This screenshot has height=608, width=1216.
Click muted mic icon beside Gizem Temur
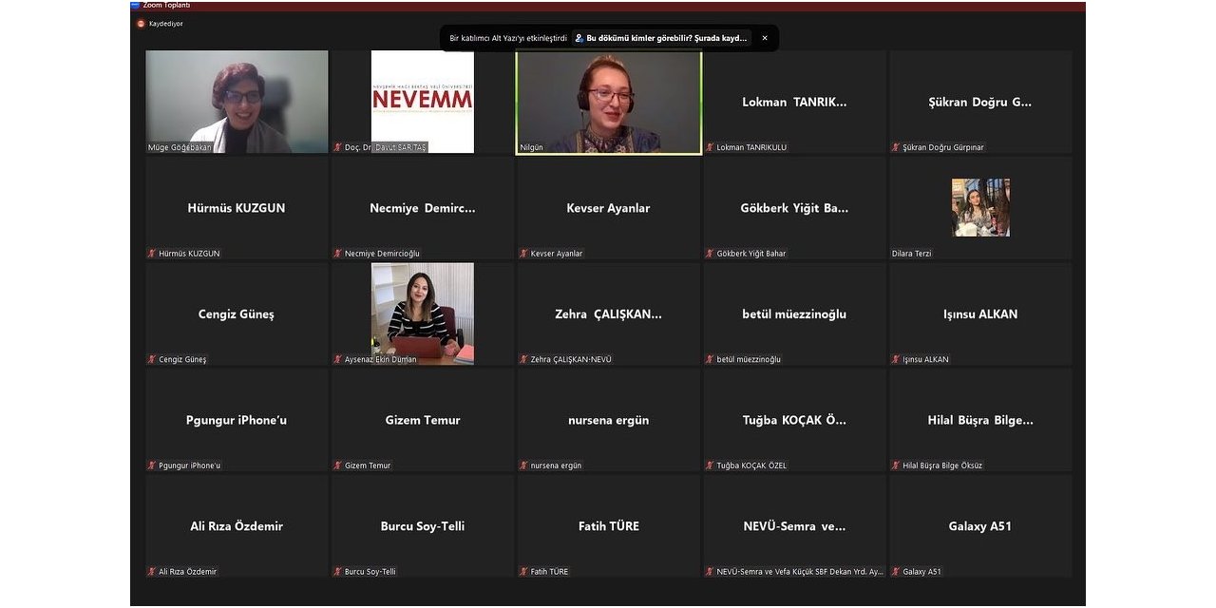tap(337, 465)
